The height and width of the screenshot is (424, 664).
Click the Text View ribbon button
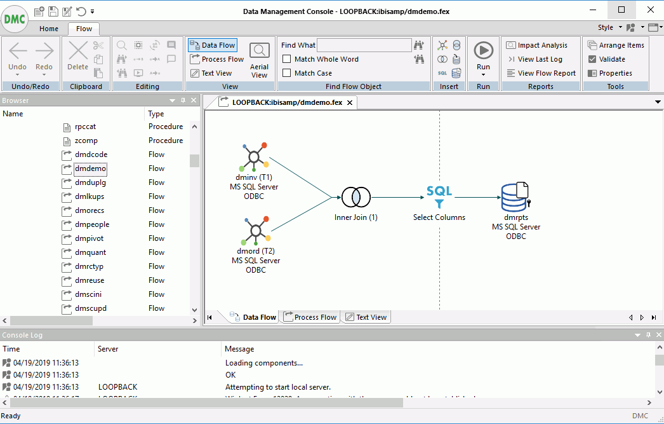point(211,73)
